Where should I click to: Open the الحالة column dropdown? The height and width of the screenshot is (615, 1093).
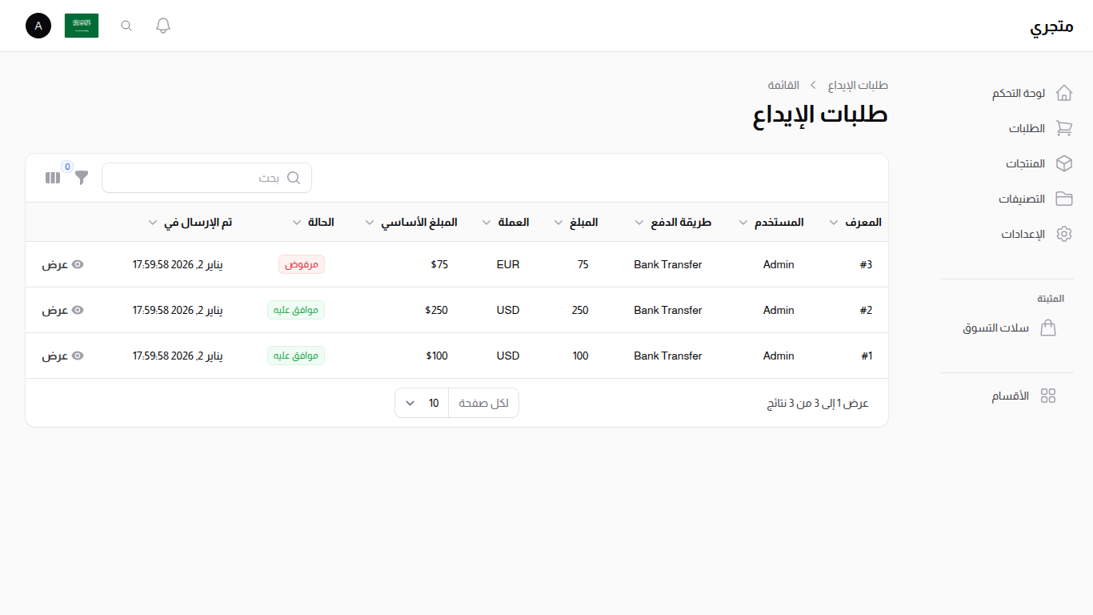295,222
